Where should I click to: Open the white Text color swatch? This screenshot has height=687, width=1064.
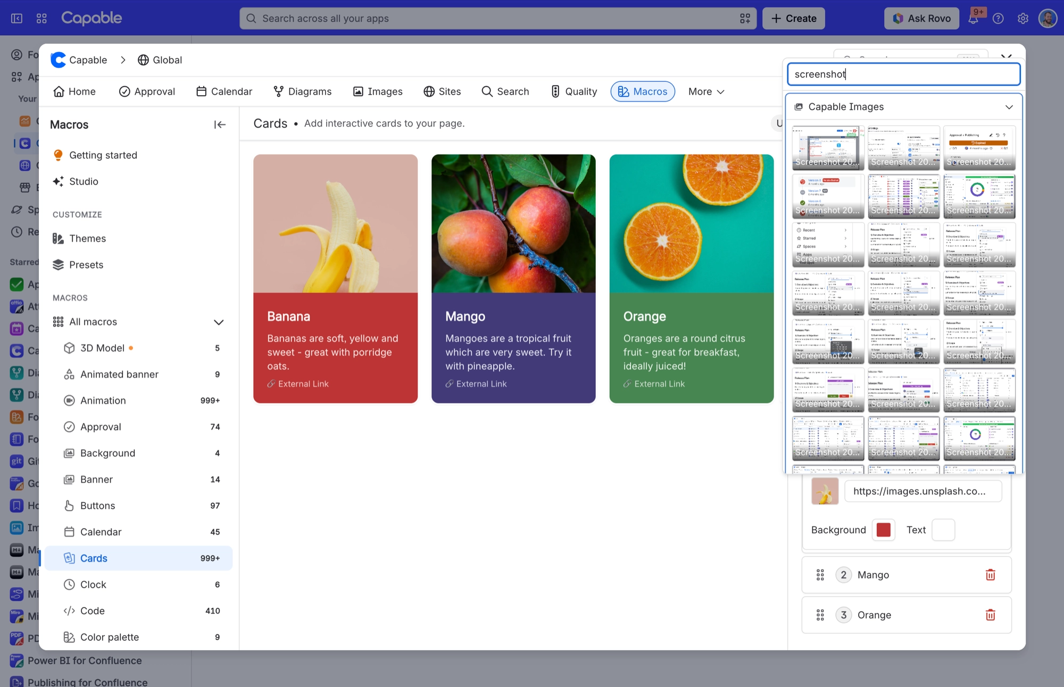click(943, 530)
